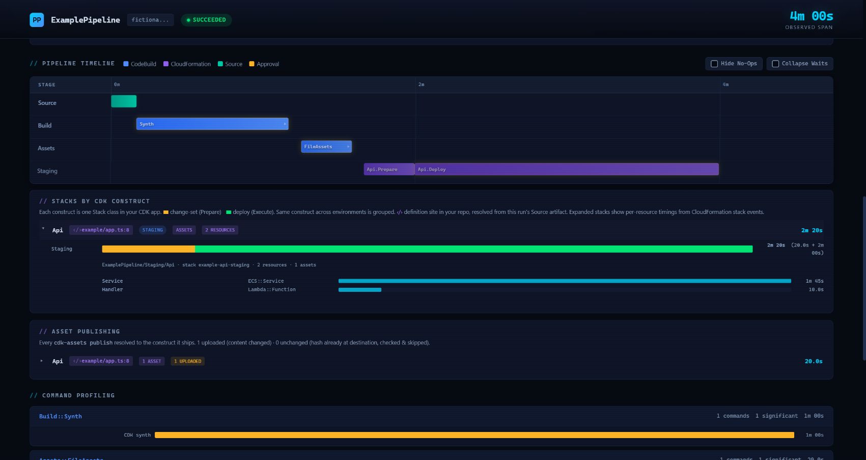This screenshot has width=866, height=460.
Task: Click the vertical page scrollbar
Action: click(x=864, y=278)
